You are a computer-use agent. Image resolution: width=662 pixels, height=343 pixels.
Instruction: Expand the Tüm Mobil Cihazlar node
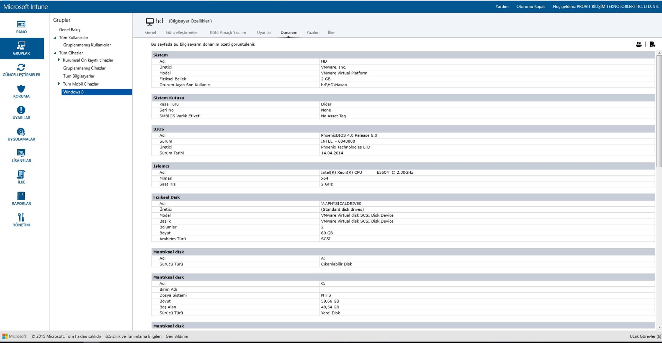click(59, 84)
